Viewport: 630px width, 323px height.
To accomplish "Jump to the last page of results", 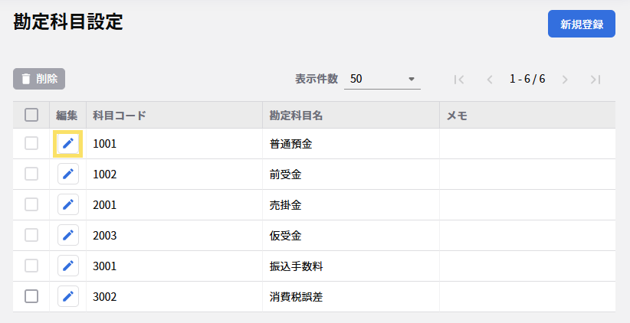I will tap(596, 79).
